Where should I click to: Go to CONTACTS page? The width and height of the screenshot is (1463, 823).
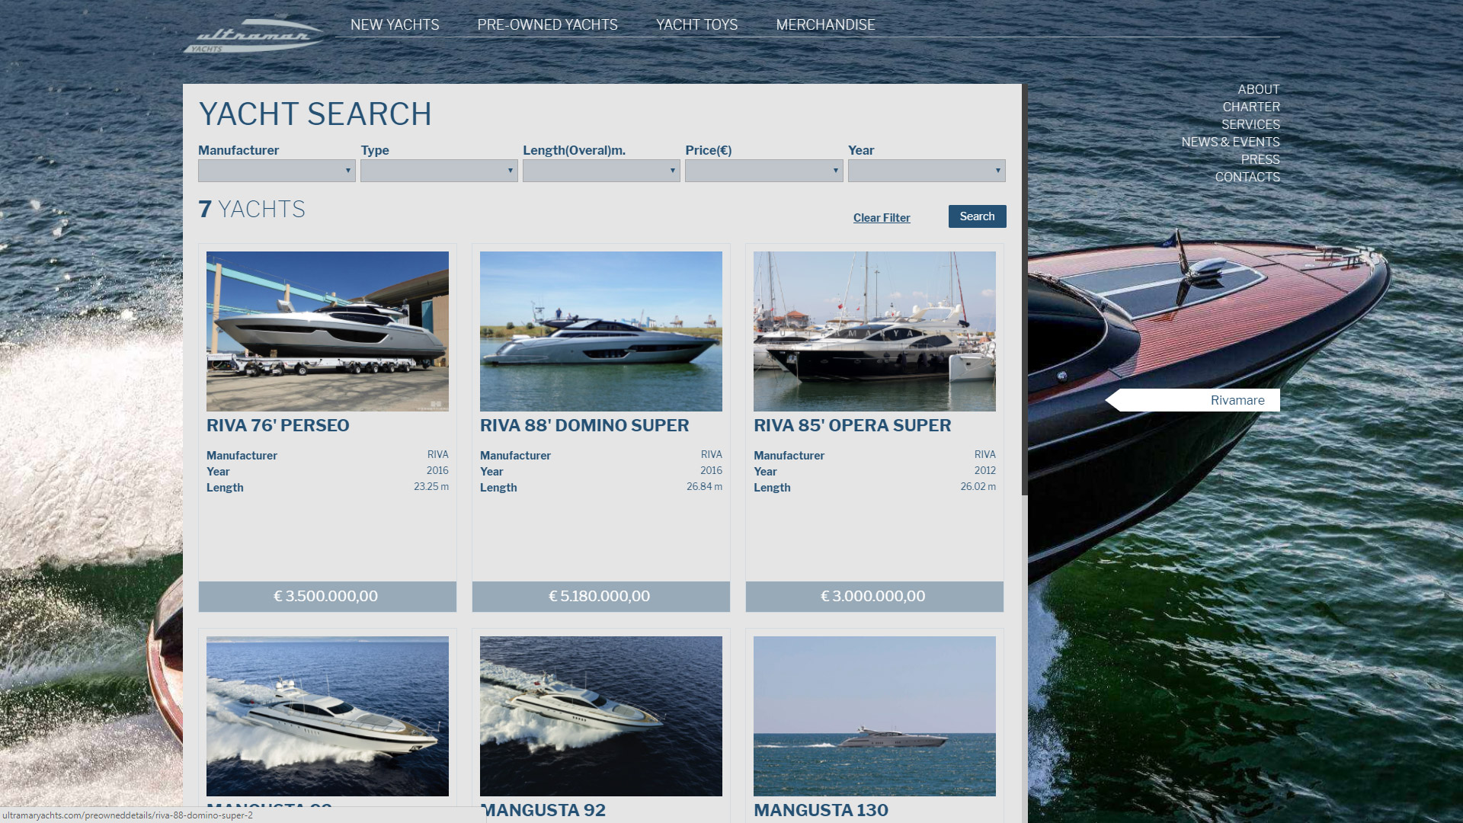coord(1247,177)
